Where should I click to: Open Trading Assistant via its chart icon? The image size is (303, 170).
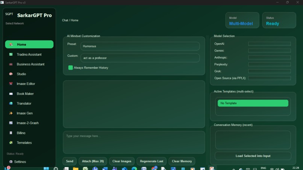11,54
